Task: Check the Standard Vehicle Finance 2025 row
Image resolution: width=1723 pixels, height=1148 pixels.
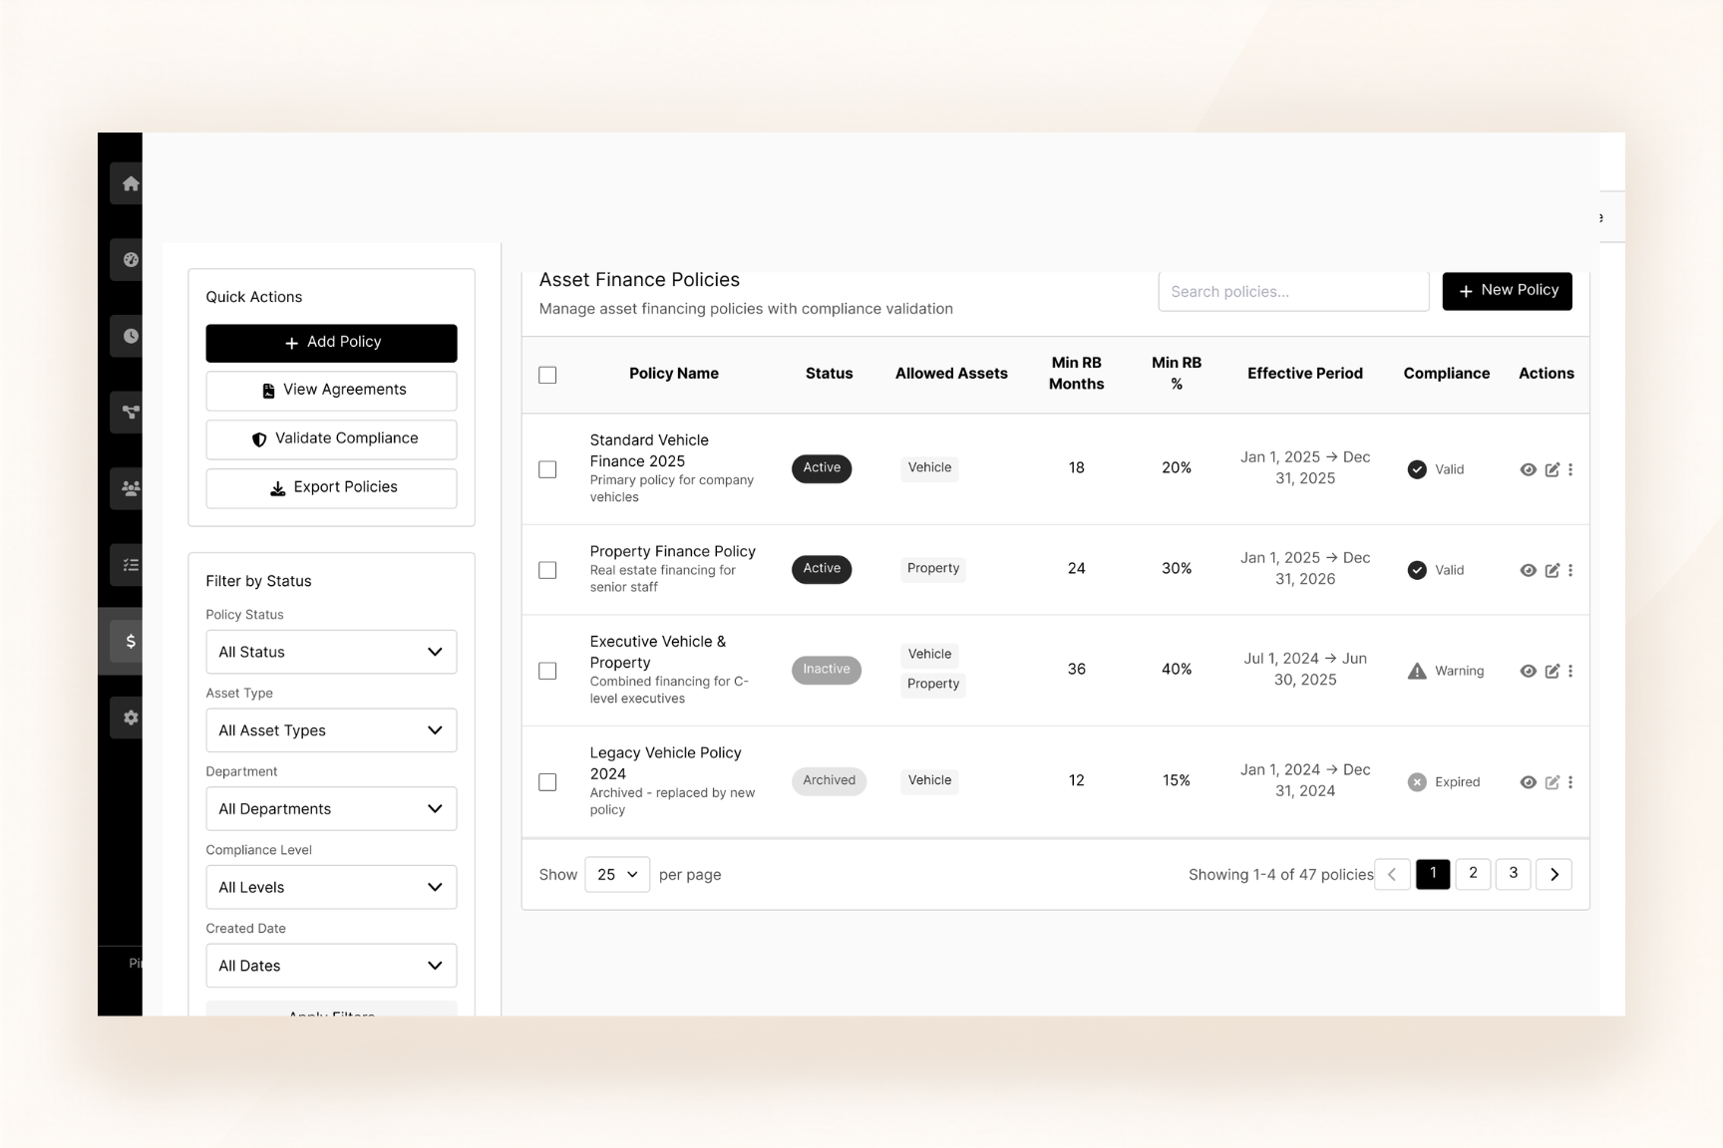Action: [547, 469]
